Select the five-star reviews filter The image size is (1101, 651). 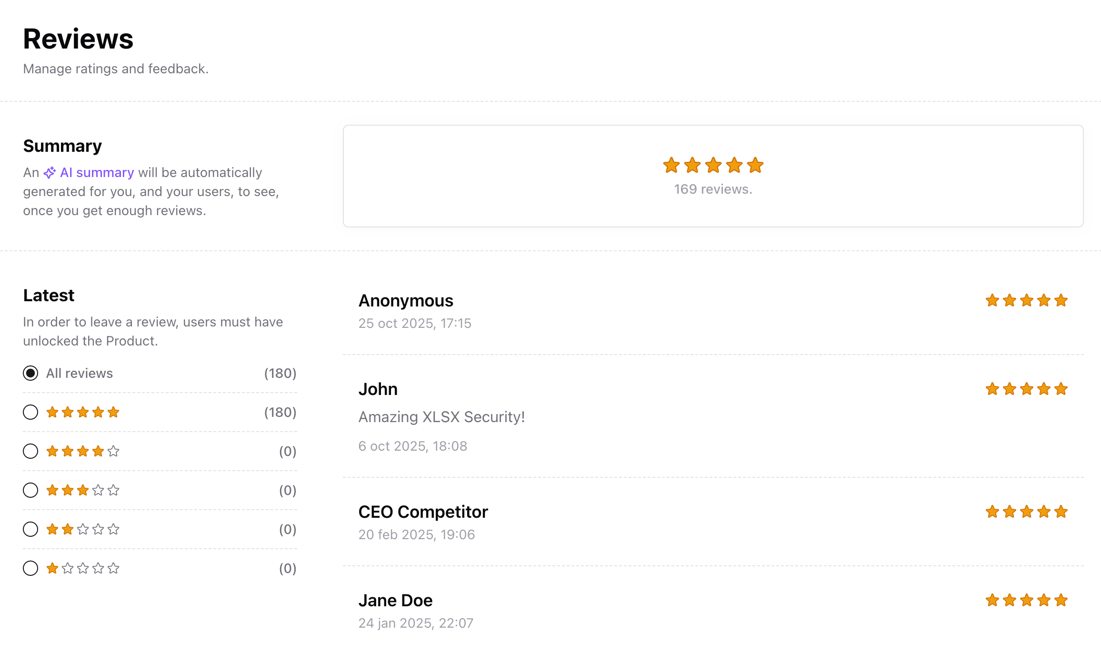pyautogui.click(x=30, y=412)
